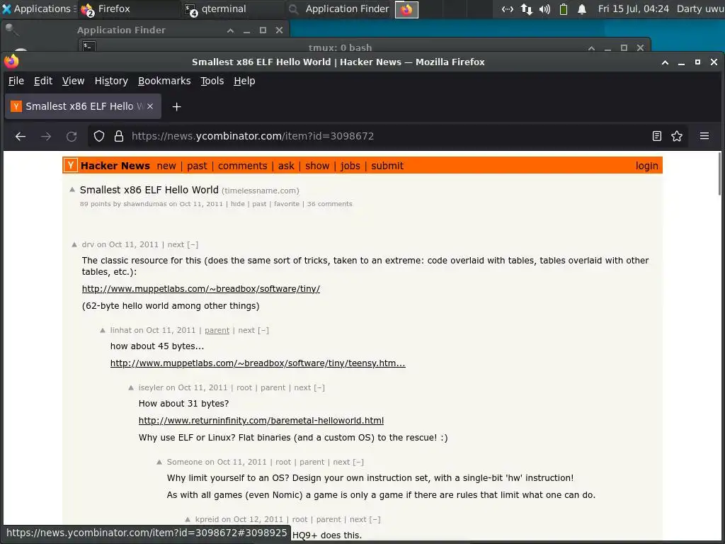Open the submit link

387,166
